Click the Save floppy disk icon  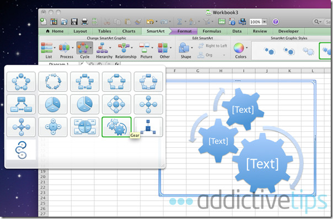(x=74, y=22)
